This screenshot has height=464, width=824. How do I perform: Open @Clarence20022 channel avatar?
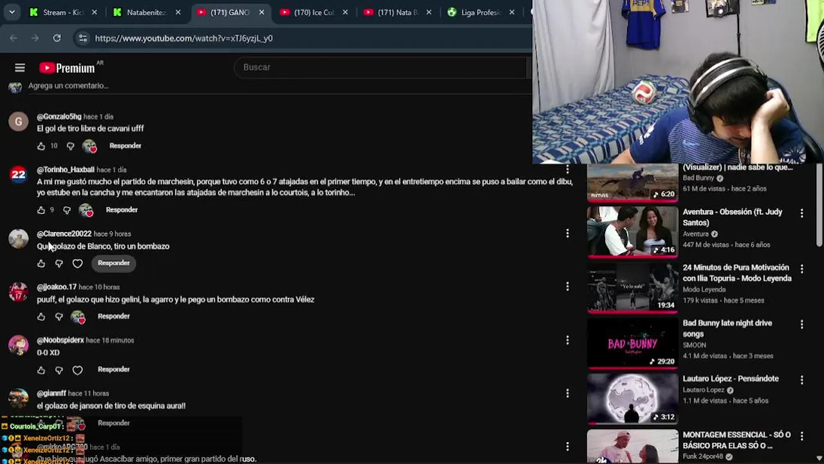click(x=18, y=239)
